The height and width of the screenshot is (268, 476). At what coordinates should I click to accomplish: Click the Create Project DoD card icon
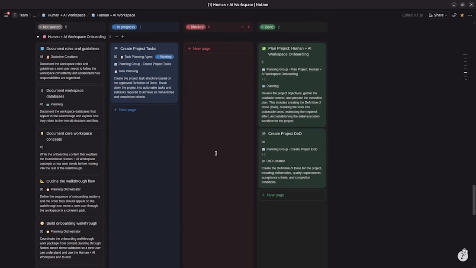pos(264,134)
